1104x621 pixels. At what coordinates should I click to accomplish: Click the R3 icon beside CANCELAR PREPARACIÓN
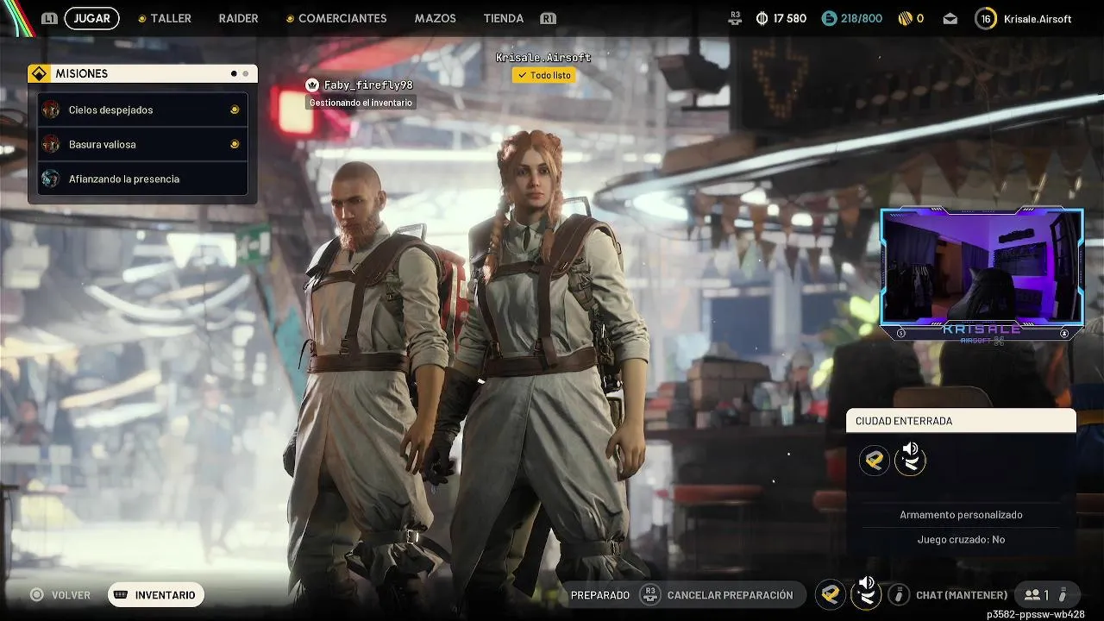coord(649,595)
